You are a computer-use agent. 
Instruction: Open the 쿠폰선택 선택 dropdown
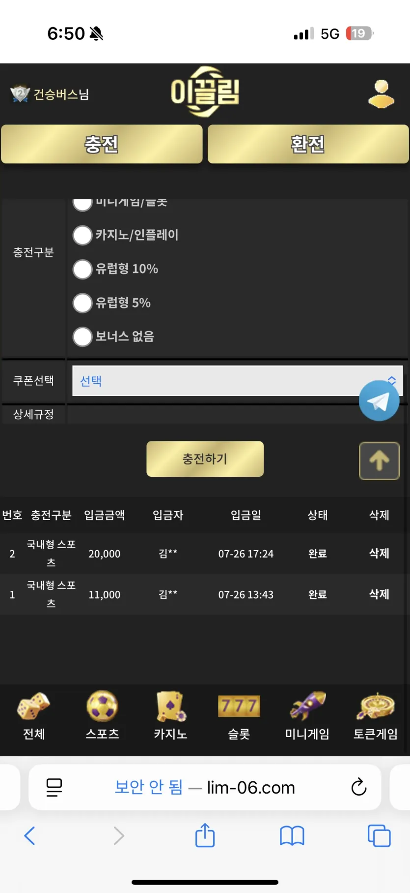[238, 381]
